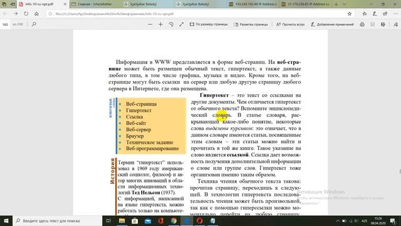Click the taskbar clock showing 08.04.2020
This screenshot has height=226, width=401.
378,220
